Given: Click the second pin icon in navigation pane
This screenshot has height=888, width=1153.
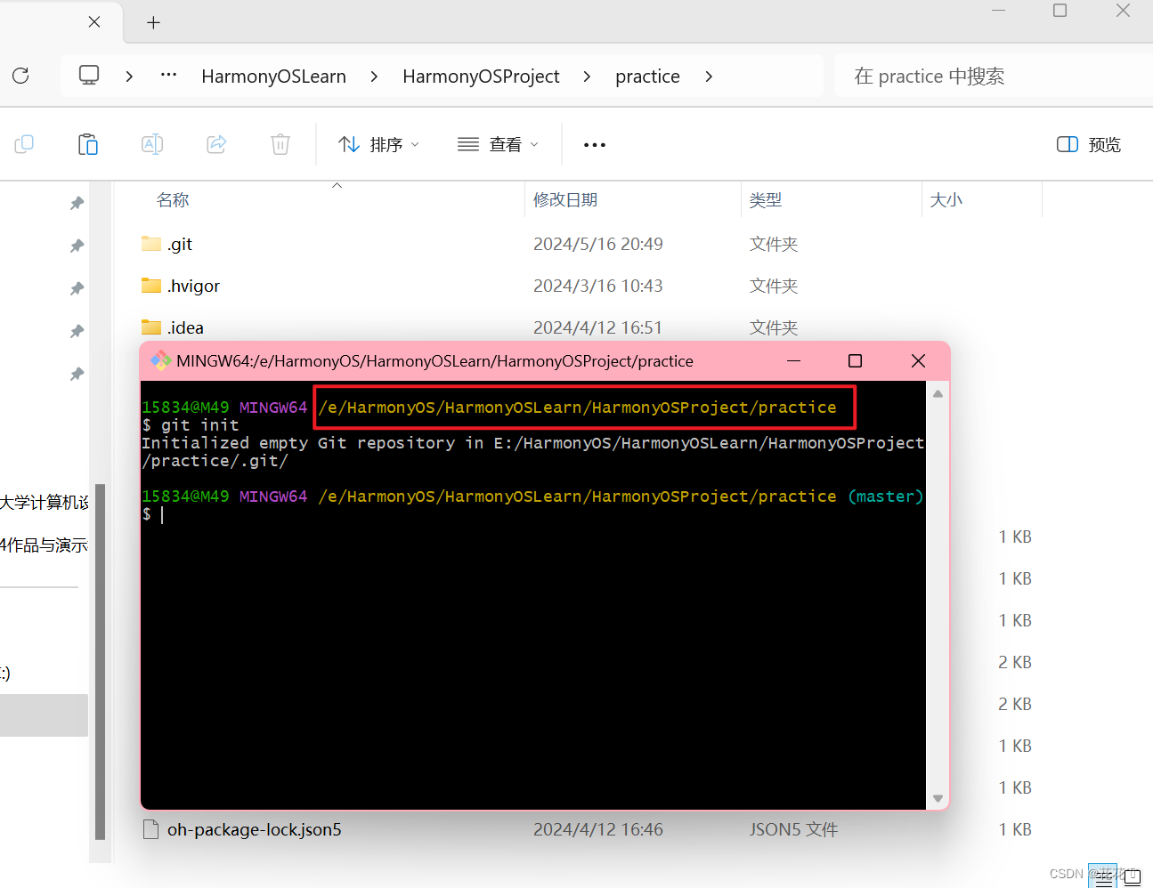Looking at the screenshot, I should click(x=77, y=246).
